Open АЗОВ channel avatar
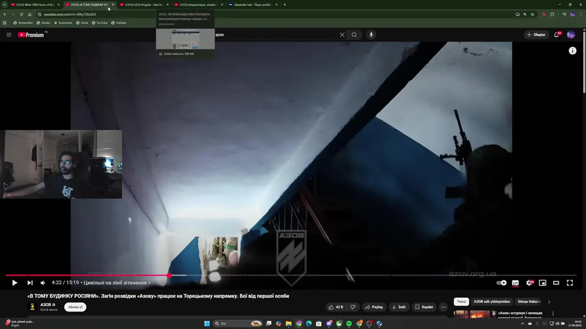Screen dimensions: 586x329 33,307
